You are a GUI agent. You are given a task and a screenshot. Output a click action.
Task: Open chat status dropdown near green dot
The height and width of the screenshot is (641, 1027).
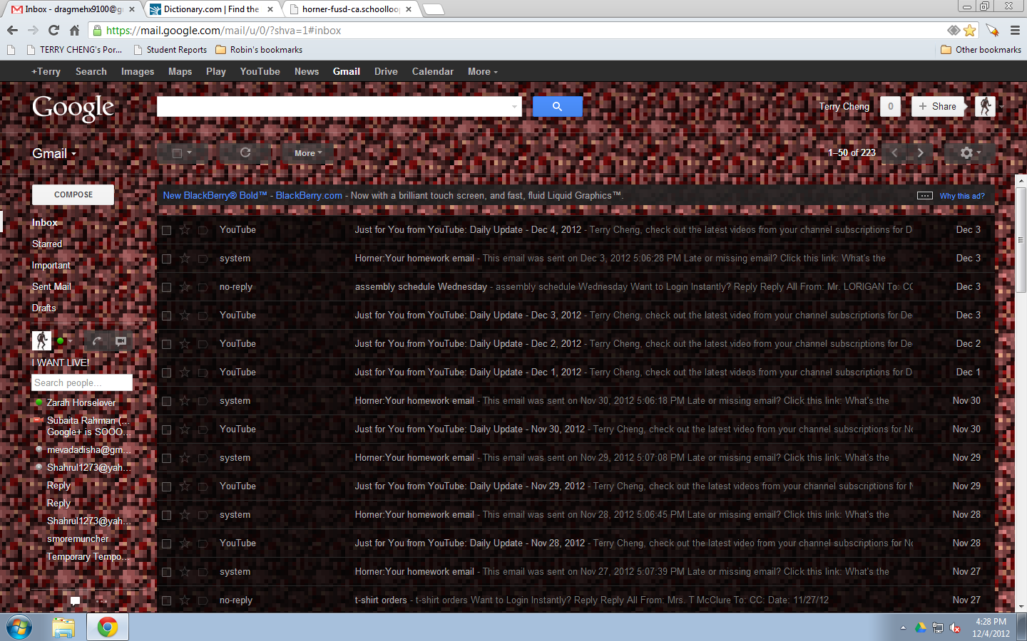[x=69, y=341]
